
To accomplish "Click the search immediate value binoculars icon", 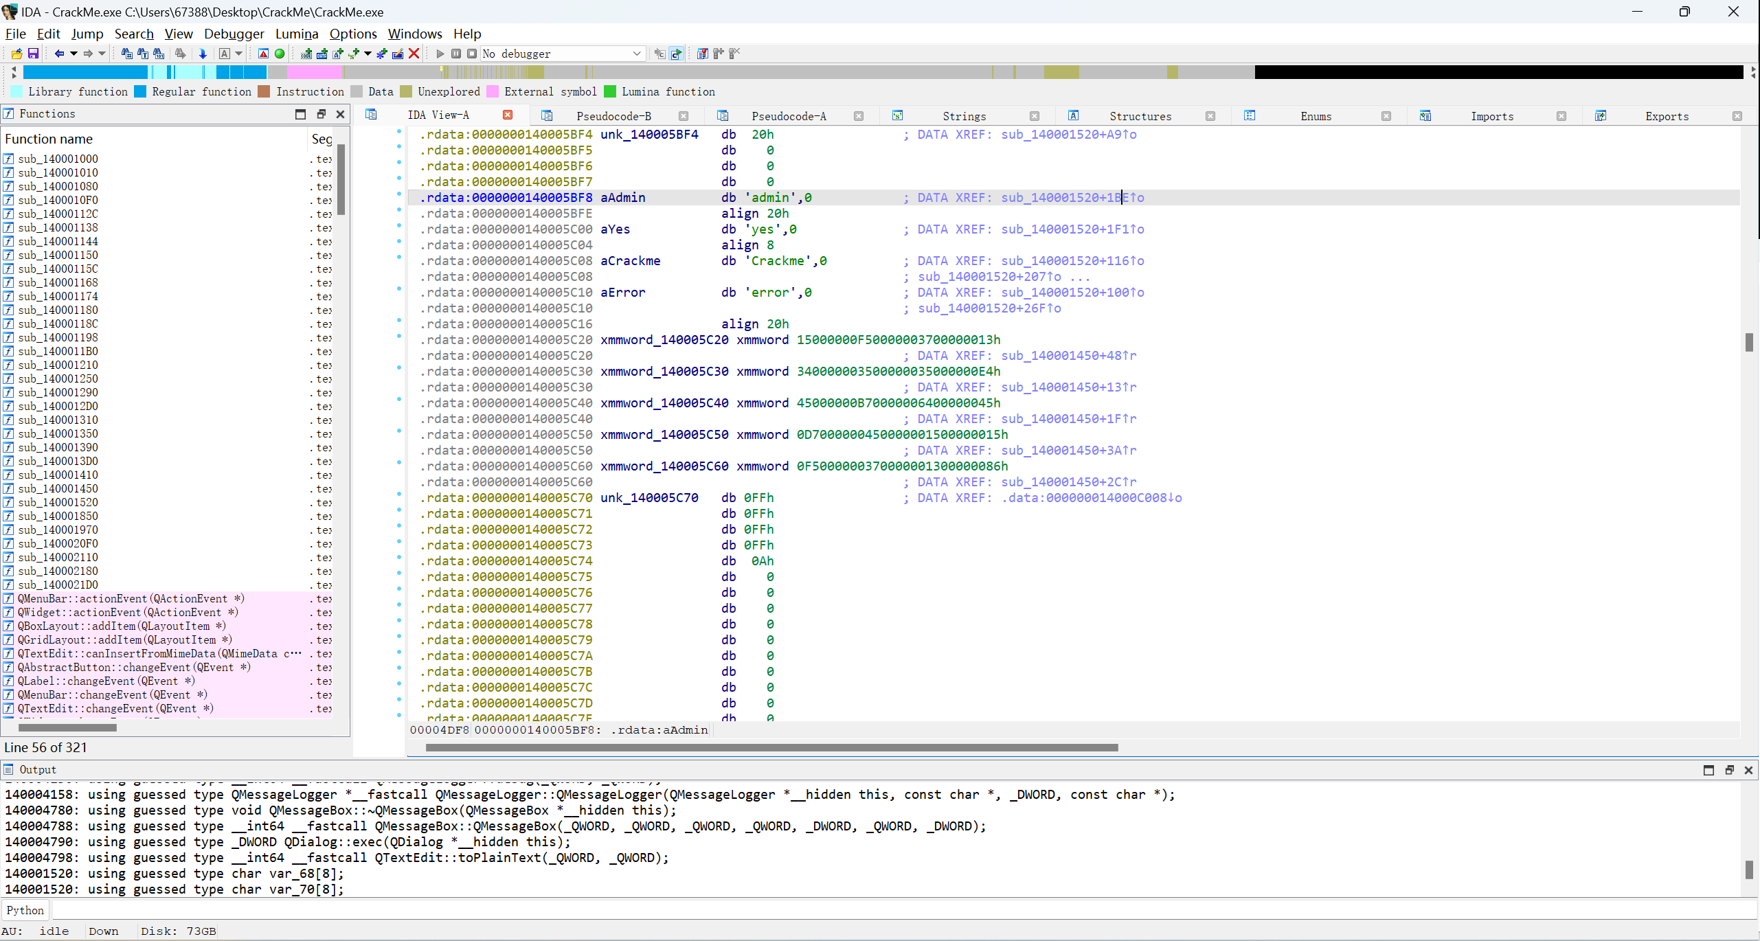I will coord(126,54).
